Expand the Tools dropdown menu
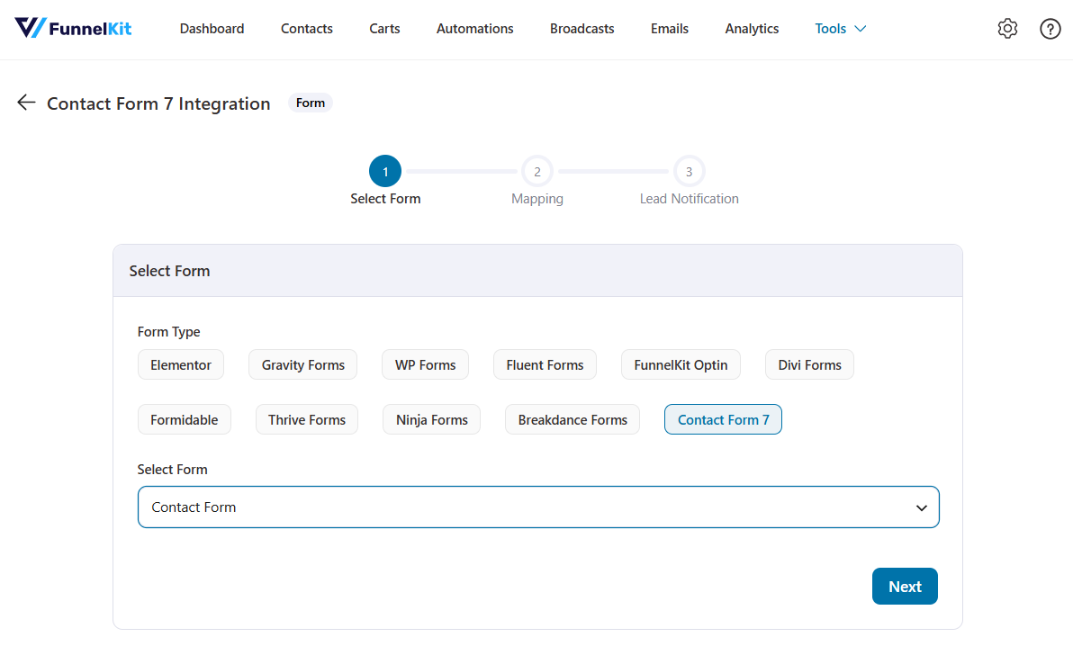The width and height of the screenshot is (1073, 655). [841, 29]
